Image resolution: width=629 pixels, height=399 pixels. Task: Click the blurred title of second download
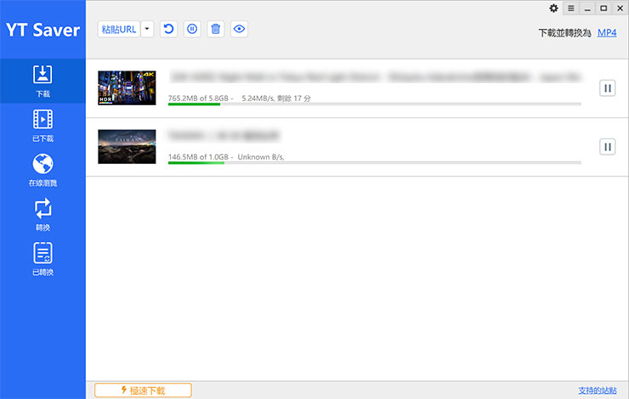pyautogui.click(x=224, y=135)
